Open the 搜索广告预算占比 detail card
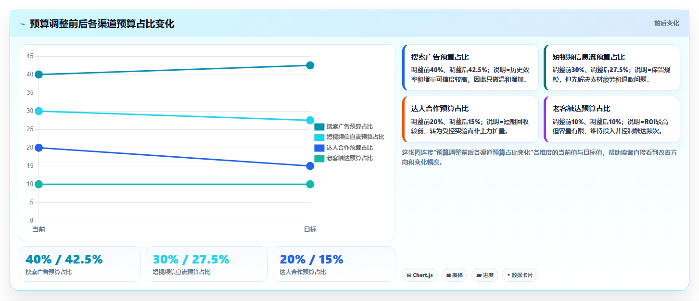The width and height of the screenshot is (699, 301). click(470, 68)
